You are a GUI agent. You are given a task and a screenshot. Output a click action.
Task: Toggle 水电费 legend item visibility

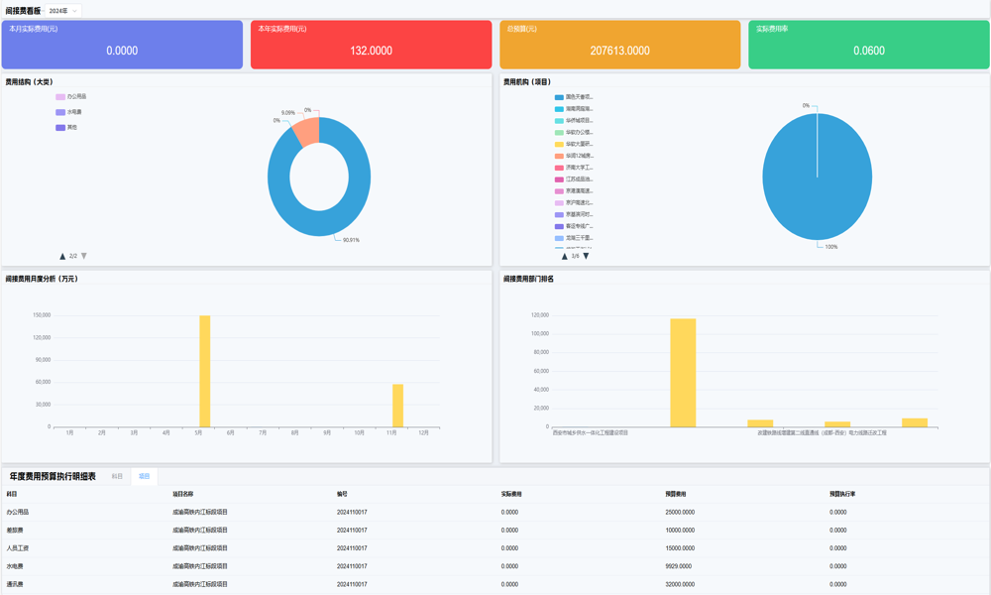pos(69,112)
